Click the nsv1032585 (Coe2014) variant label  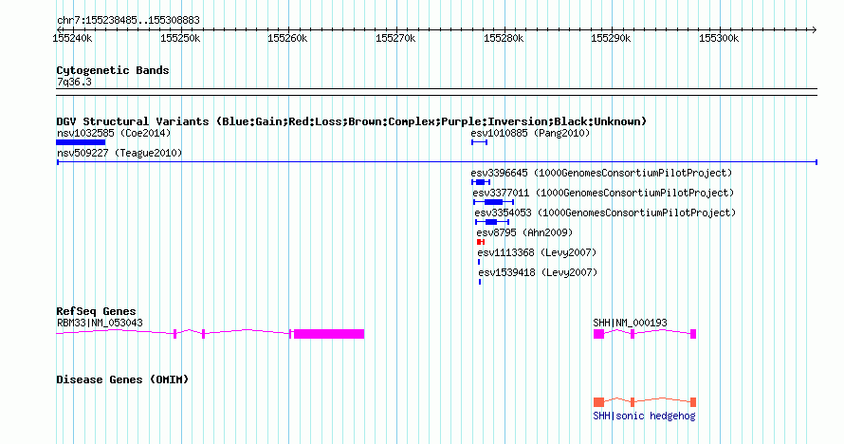click(114, 133)
